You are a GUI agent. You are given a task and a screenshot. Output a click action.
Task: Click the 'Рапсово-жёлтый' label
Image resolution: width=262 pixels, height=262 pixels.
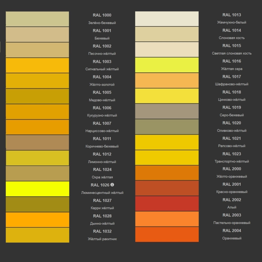(232, 146)
